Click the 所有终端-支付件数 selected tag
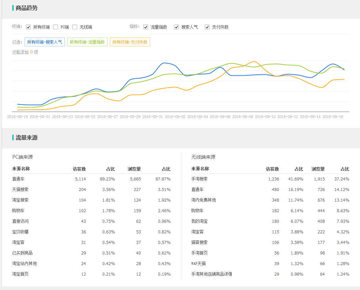Image resolution: width=360 pixels, height=290 pixels. point(130,42)
